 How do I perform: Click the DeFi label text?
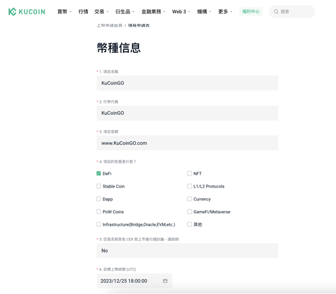click(x=107, y=174)
